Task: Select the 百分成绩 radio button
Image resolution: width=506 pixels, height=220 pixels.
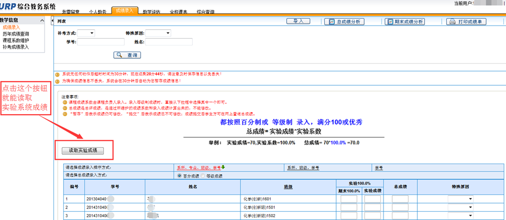Action: pyautogui.click(x=180, y=175)
